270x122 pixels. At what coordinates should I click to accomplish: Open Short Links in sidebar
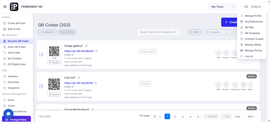coord(14,53)
